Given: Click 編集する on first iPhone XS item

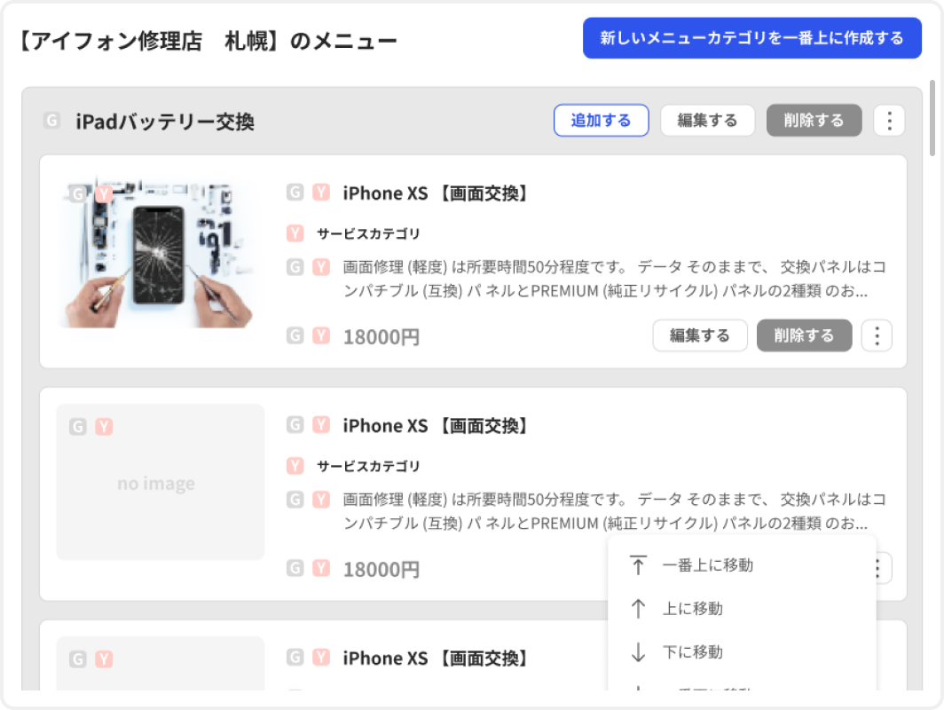Looking at the screenshot, I should tap(700, 335).
